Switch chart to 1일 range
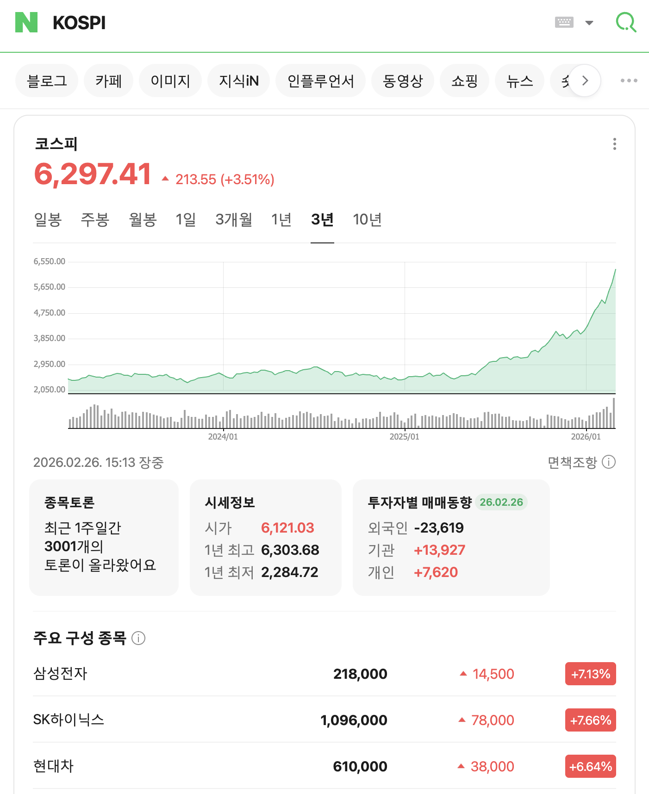 pos(186,219)
